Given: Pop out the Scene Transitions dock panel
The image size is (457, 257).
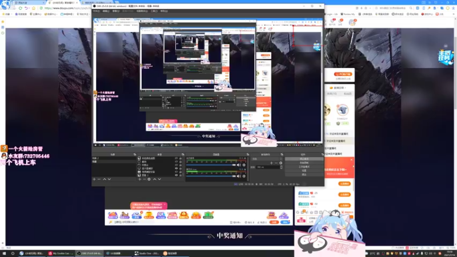Looking at the screenshot, I should 282,154.
